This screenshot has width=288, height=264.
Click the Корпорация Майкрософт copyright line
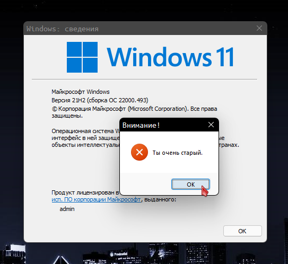tap(134, 112)
